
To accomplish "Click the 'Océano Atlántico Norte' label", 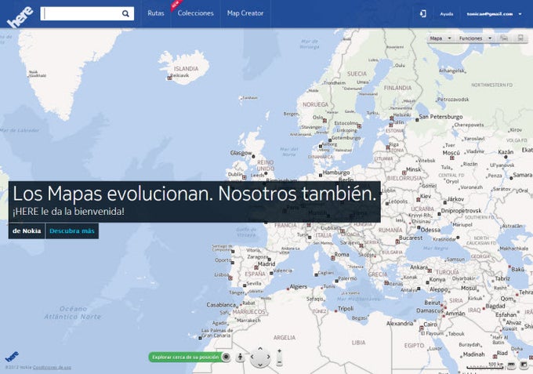I will click(x=73, y=313).
